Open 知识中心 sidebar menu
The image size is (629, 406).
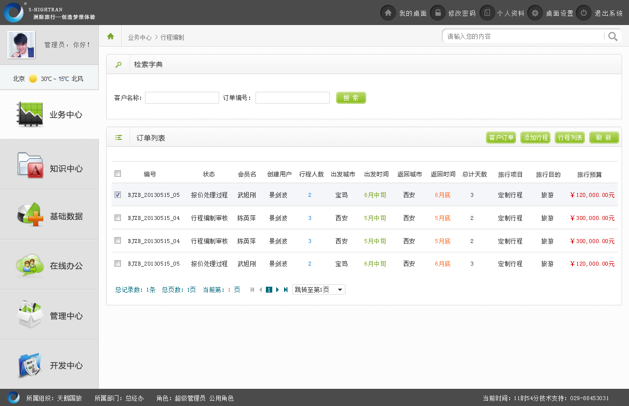point(49,165)
